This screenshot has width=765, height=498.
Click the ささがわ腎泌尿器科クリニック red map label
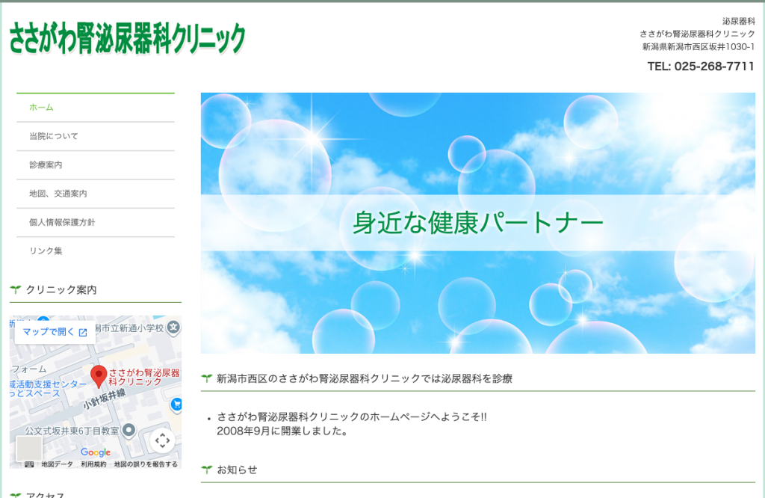[x=144, y=377]
